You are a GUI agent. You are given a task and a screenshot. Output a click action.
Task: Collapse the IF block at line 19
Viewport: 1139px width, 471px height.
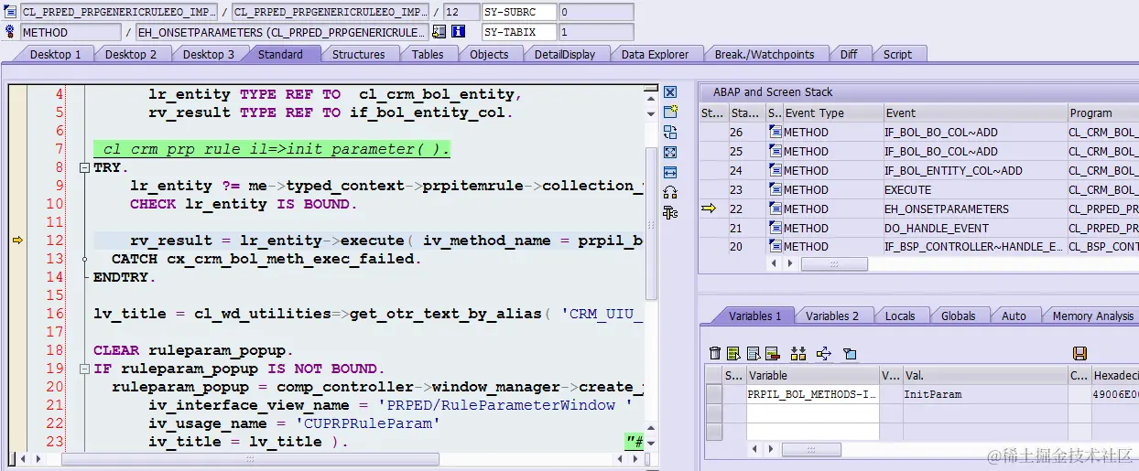[85, 369]
